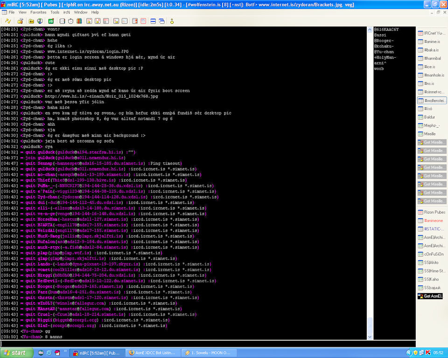Switch to #anime.is channel
This screenshot has height=358, width=448.
click(x=432, y=41)
